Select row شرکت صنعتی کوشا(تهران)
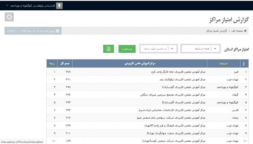Screen dimensions: 253x144 147,141
